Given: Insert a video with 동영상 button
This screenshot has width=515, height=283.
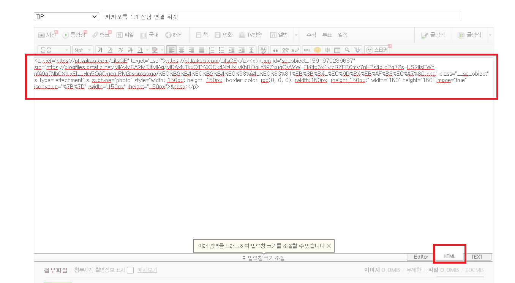Looking at the screenshot, I should [74, 35].
